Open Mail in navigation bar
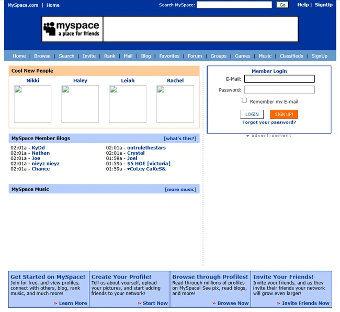Screen dimensions: 340x312 (128, 56)
